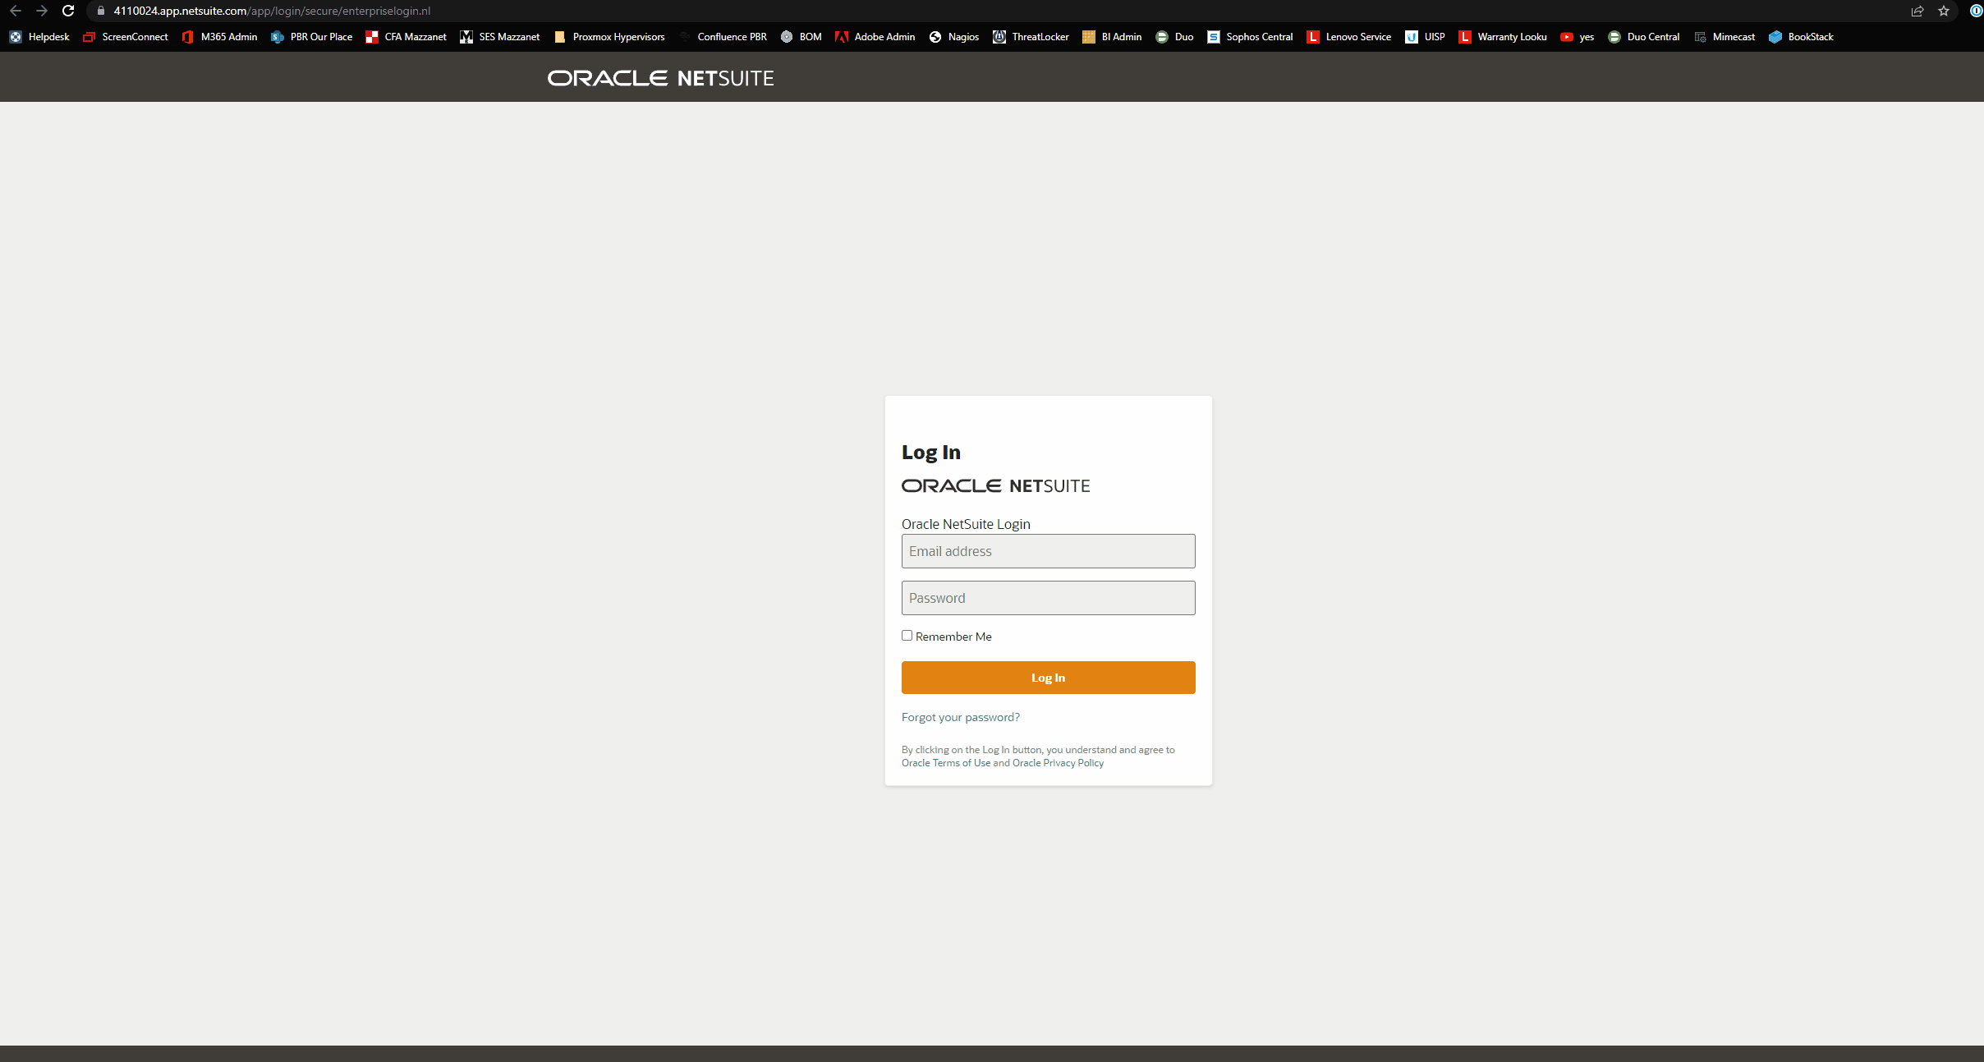The image size is (1984, 1062).
Task: Open the Warranty Lookup bookmark
Action: (1503, 37)
